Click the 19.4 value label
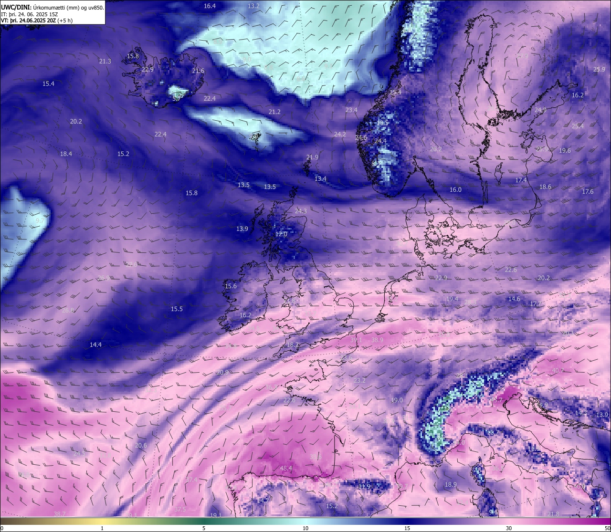 [x=452, y=299]
